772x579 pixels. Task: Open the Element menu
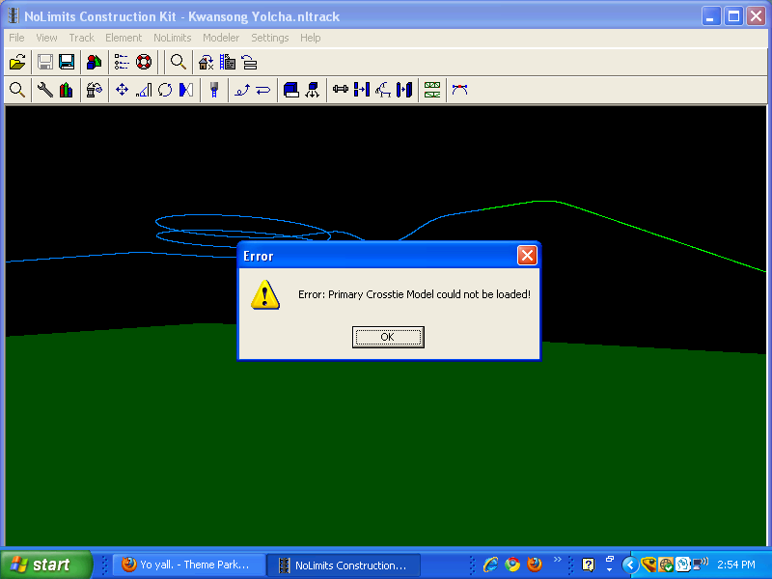point(124,38)
